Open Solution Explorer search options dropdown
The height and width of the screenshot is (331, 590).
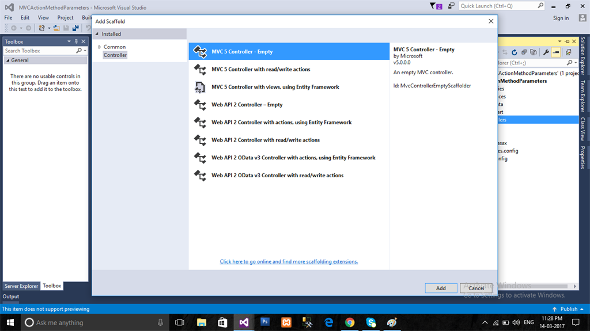pos(576,63)
